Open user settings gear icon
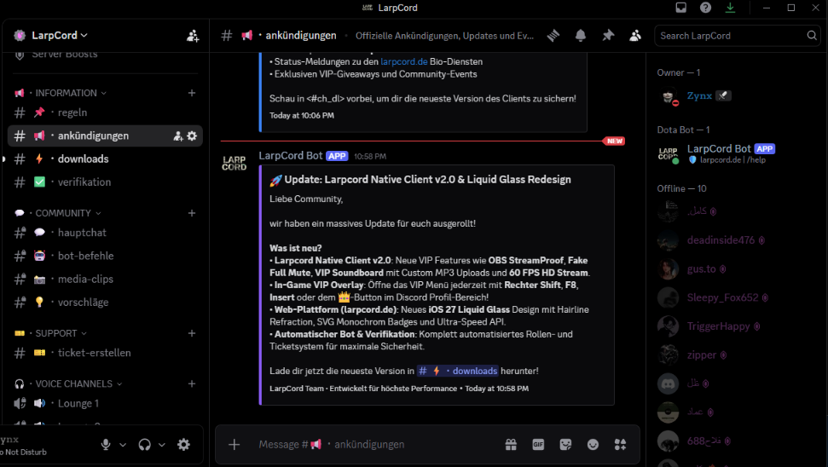The width and height of the screenshot is (828, 467). click(183, 444)
